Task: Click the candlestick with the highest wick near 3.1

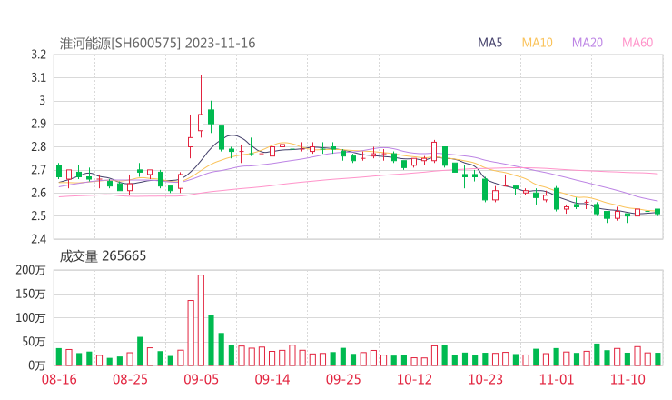Action: (201, 106)
